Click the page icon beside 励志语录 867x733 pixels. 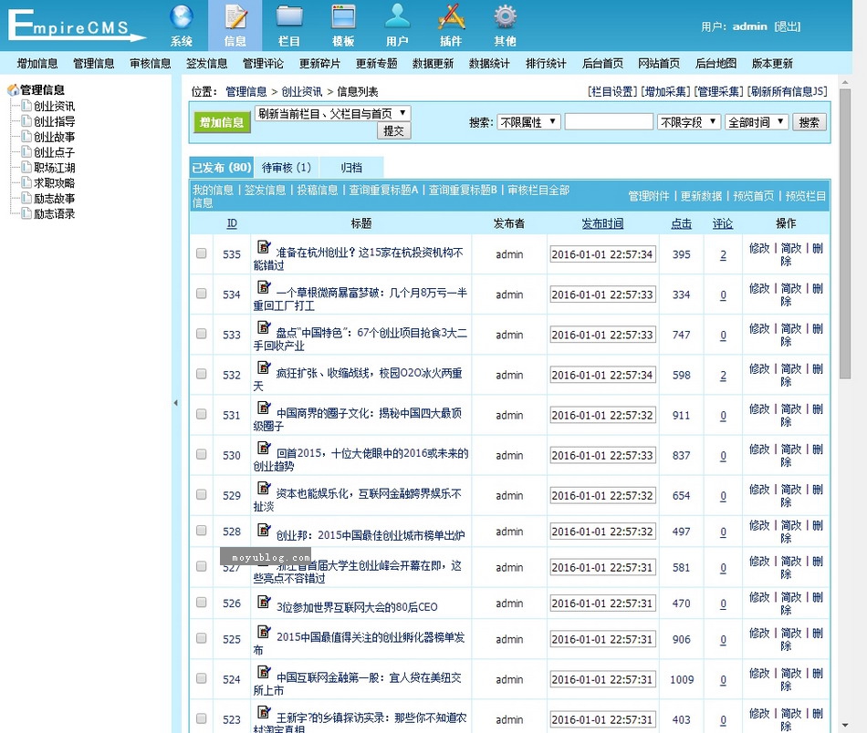26,213
